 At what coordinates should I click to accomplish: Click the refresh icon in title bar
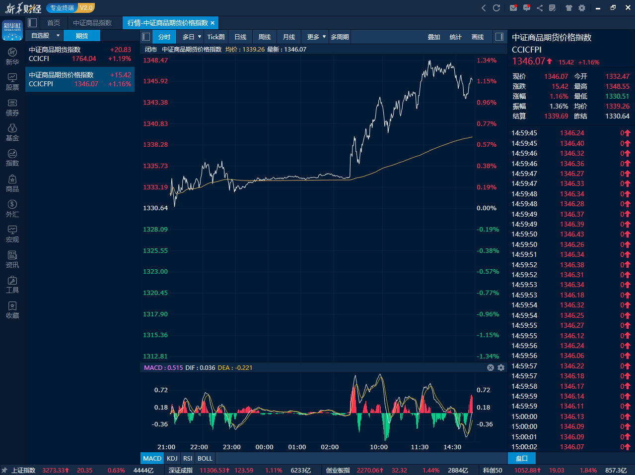[496, 8]
